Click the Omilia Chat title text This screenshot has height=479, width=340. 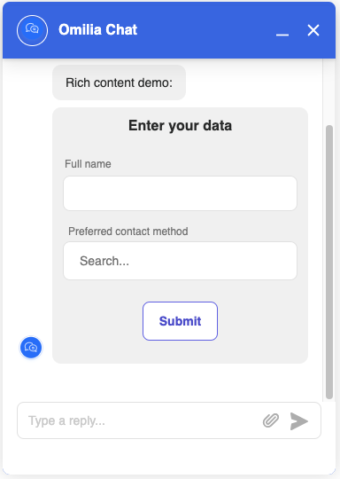(x=98, y=30)
